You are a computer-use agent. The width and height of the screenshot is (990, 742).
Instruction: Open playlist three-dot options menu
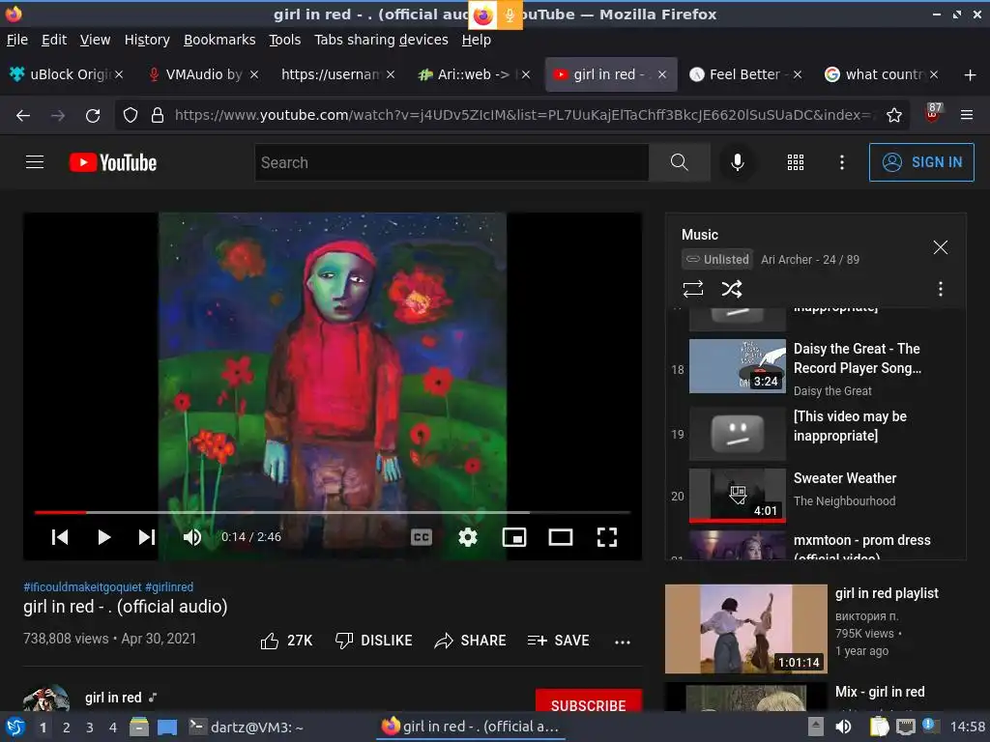(x=941, y=289)
